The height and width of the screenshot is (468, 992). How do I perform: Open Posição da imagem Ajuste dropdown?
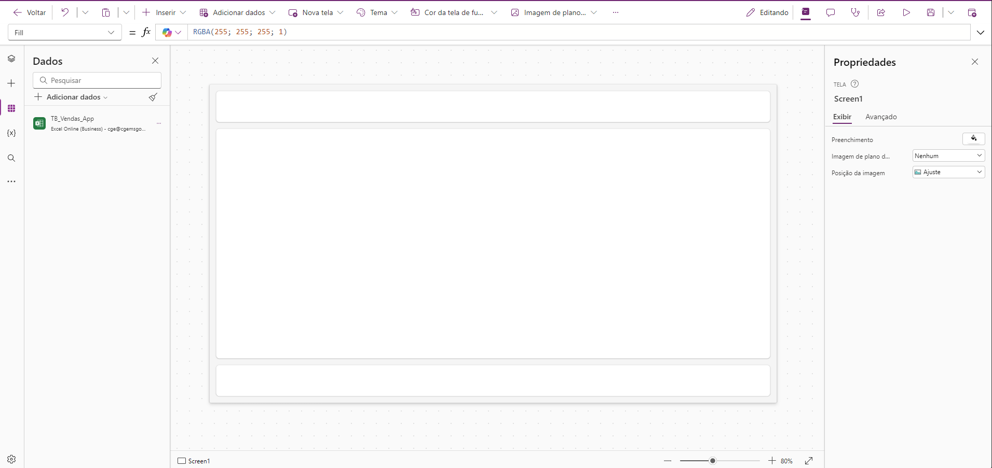948,172
